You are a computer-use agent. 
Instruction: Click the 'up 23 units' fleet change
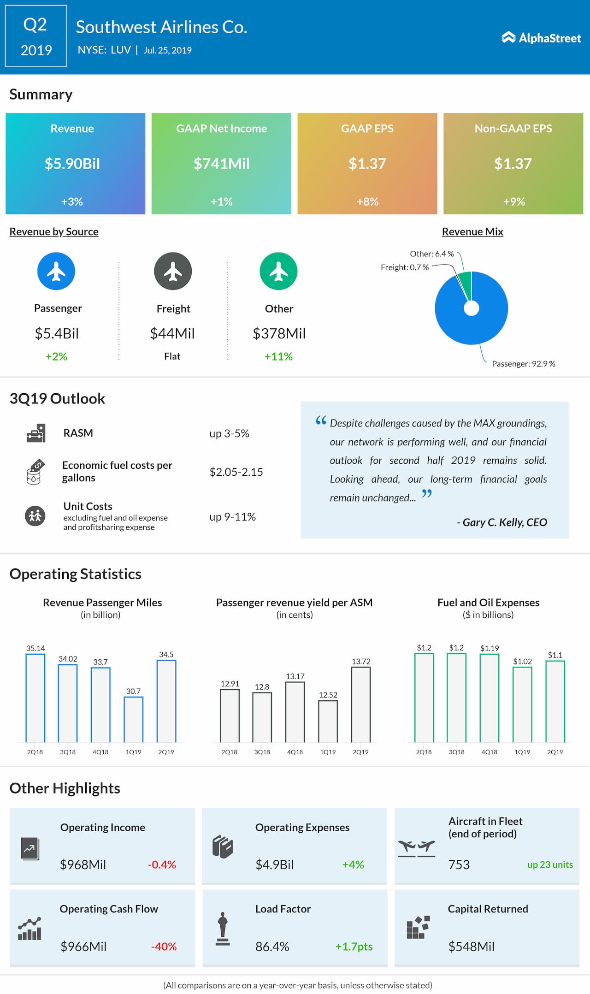(x=550, y=864)
